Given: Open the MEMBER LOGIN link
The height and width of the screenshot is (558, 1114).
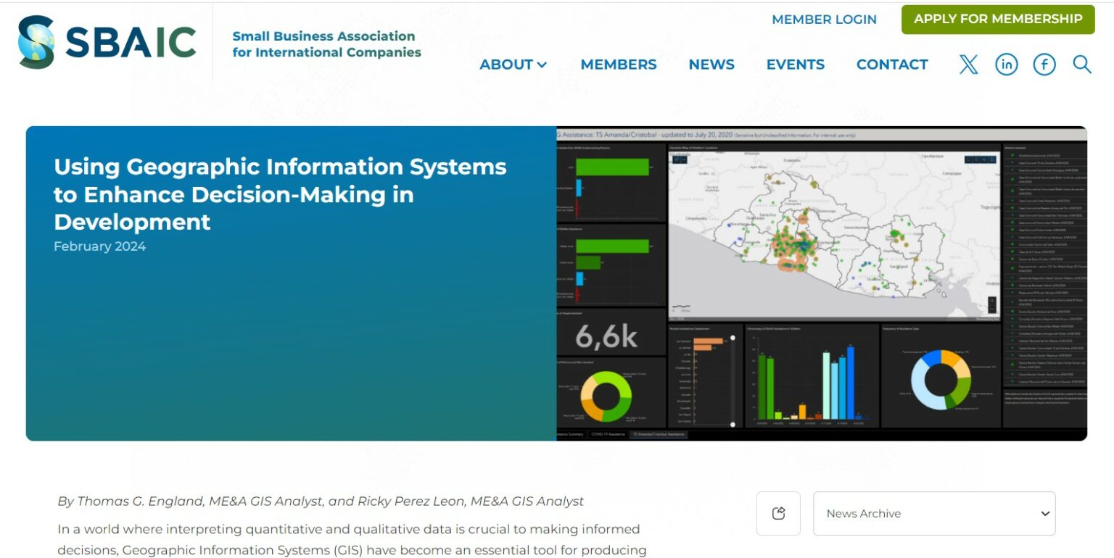Looking at the screenshot, I should point(823,20).
